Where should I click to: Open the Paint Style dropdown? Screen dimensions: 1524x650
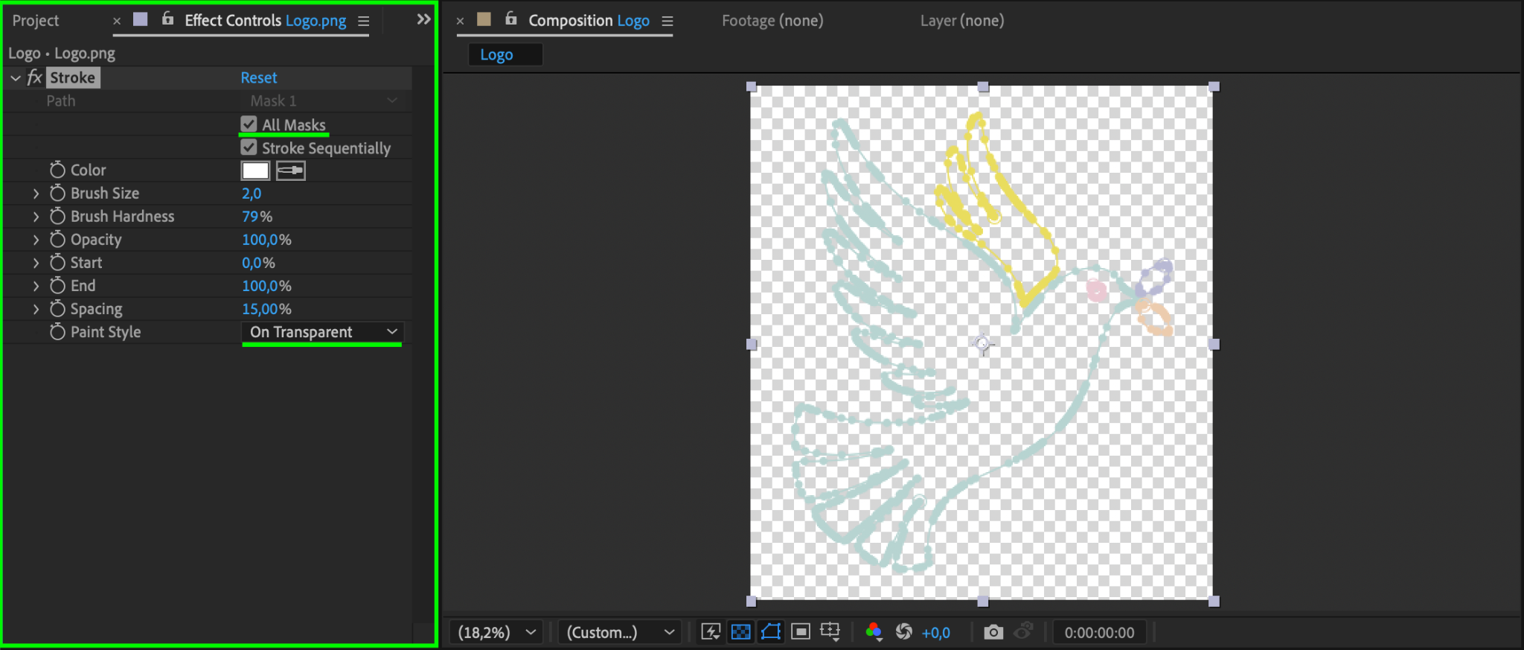[322, 332]
